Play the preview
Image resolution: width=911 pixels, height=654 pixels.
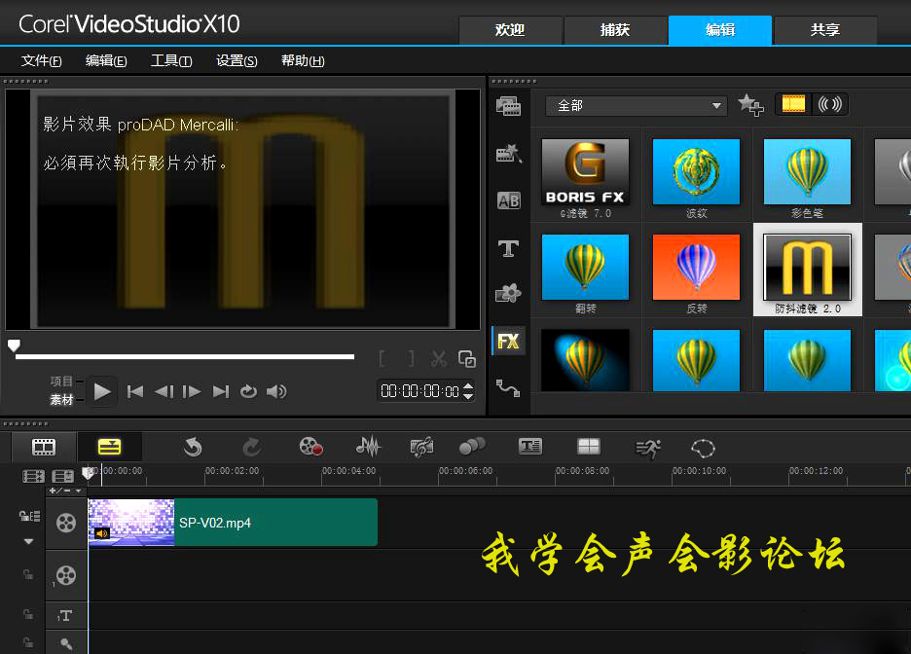102,391
